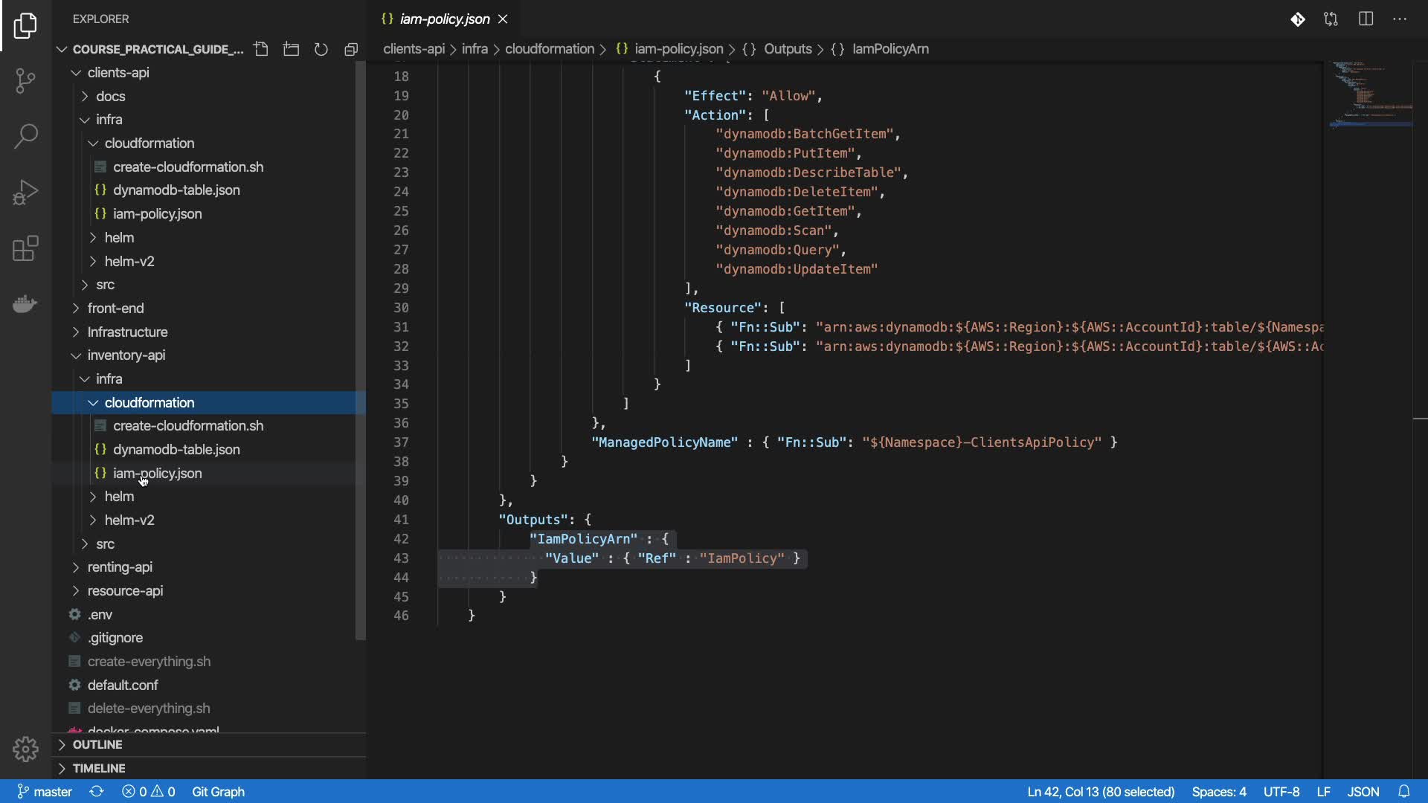1428x803 pixels.
Task: Click the Outputs breadcrumb item
Action: coord(787,49)
